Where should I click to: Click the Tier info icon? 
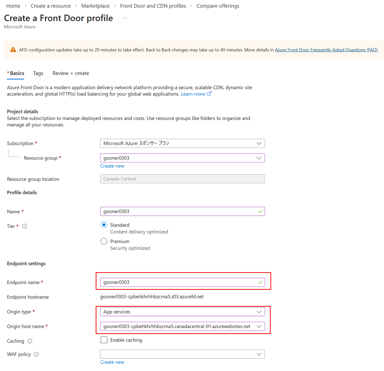25,226
